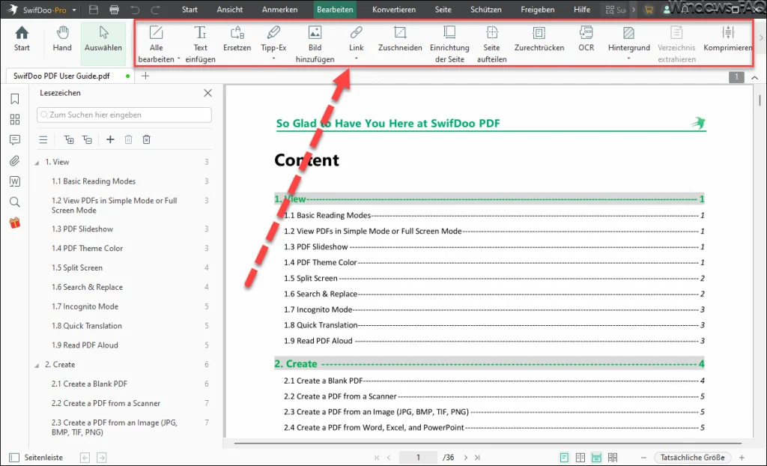Open the Seite menu tab
This screenshot has width=767, height=466.
point(443,9)
